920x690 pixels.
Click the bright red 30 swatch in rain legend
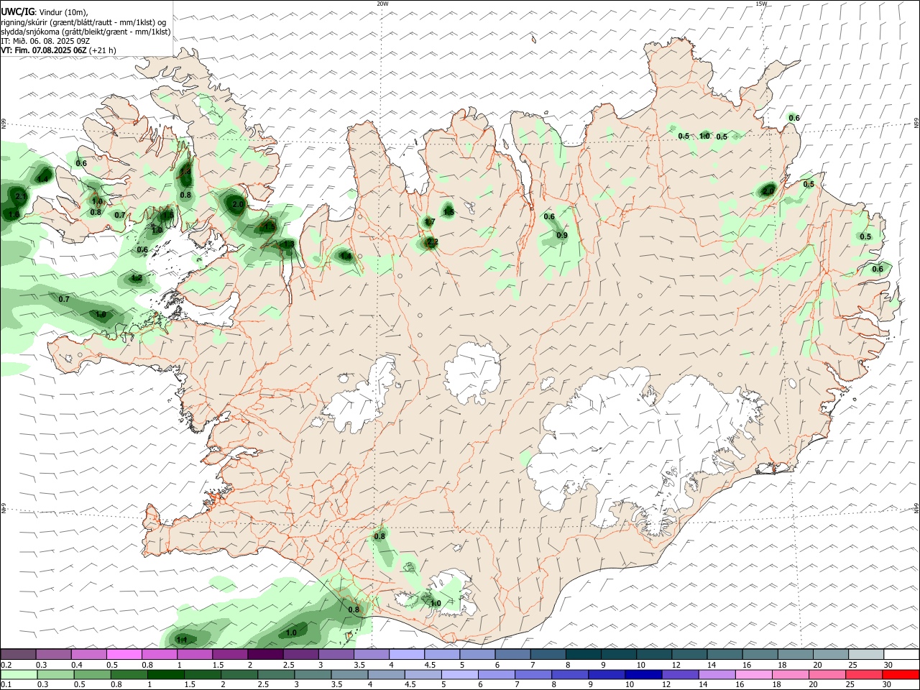pyautogui.click(x=901, y=675)
